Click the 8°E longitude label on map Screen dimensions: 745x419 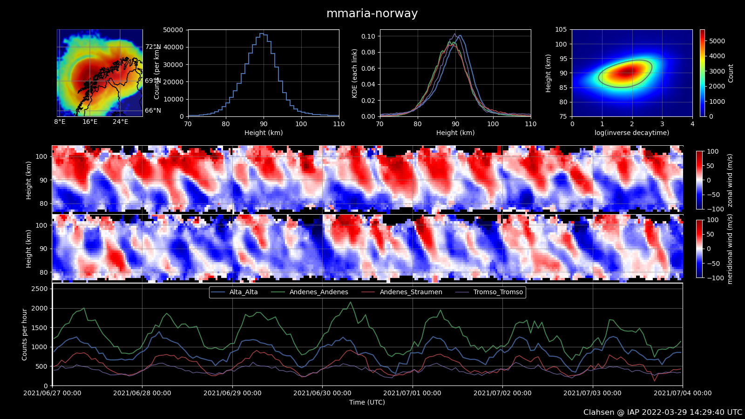pos(60,122)
